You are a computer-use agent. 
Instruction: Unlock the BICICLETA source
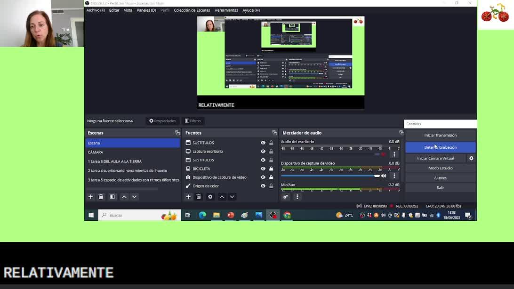[x=271, y=169]
